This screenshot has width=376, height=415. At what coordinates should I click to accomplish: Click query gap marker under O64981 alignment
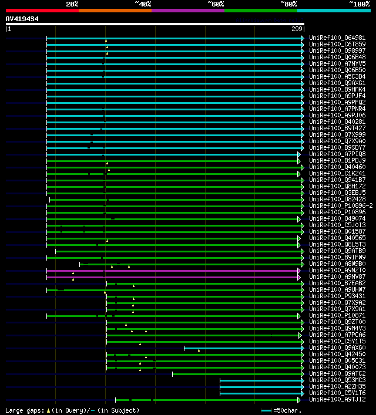click(x=106, y=41)
